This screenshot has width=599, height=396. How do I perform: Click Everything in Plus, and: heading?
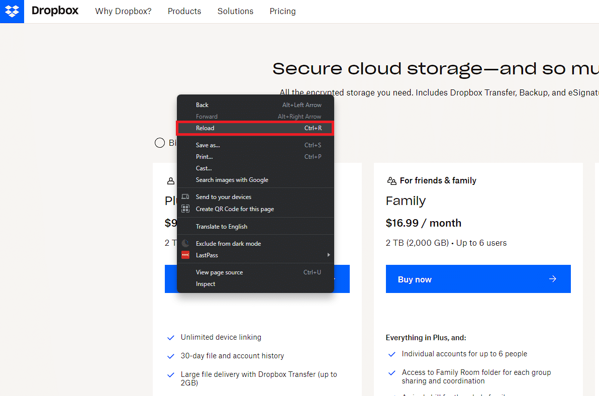(426, 338)
